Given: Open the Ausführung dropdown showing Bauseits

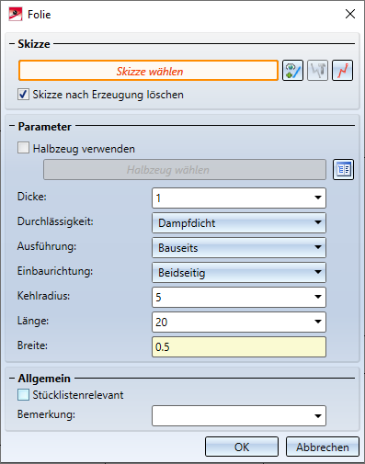Looking at the screenshot, I should pos(239,247).
